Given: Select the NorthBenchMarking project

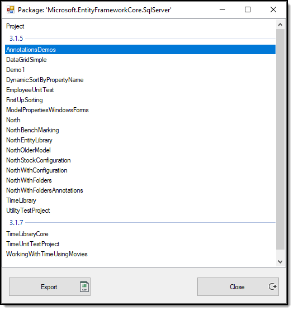Looking at the screenshot, I should [x=140, y=130].
